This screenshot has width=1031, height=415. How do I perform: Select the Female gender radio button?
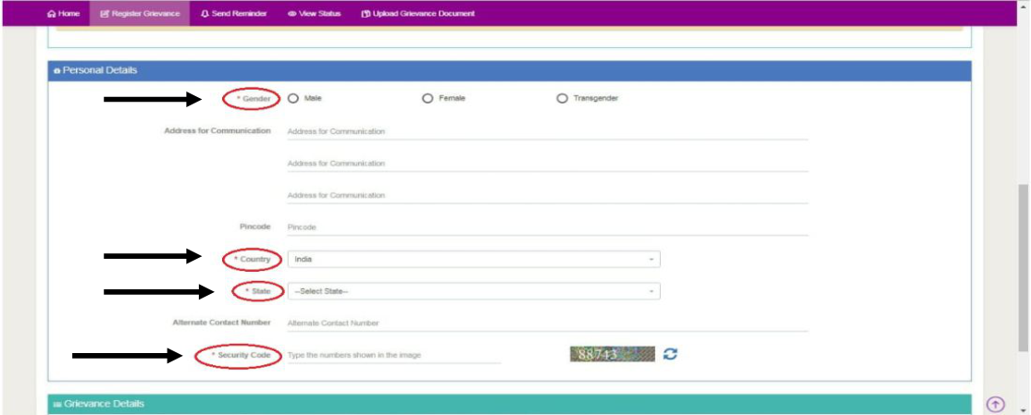pos(427,99)
